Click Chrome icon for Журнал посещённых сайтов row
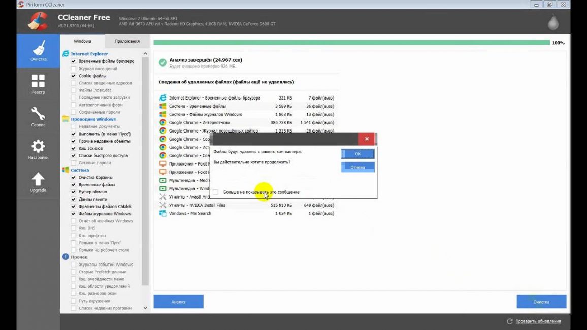 pos(163,130)
